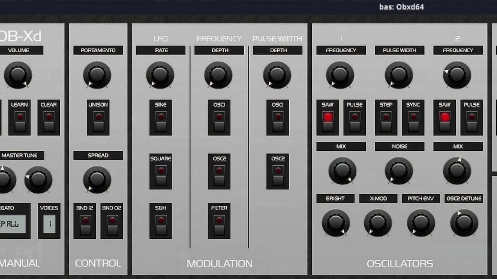Click the SPREAD knob
497x279 pixels.
pos(97,180)
